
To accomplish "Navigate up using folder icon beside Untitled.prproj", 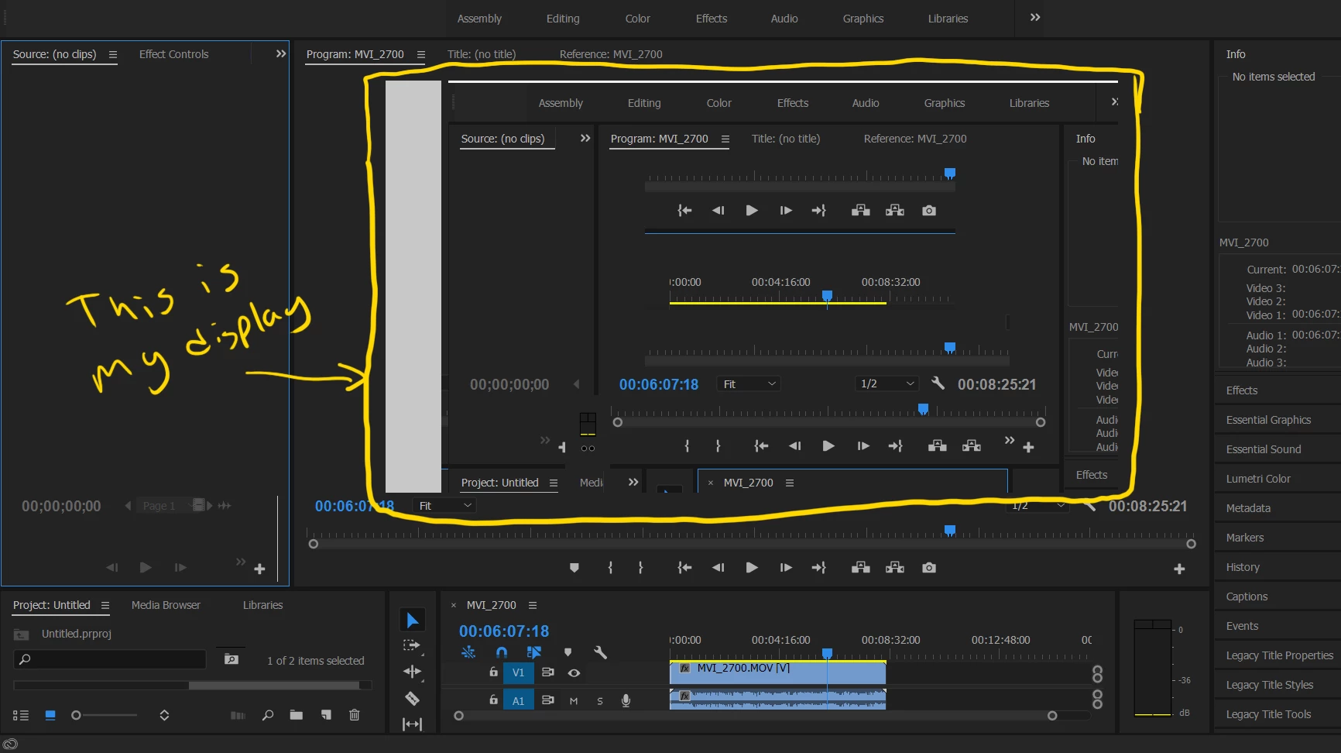I will (22, 634).
